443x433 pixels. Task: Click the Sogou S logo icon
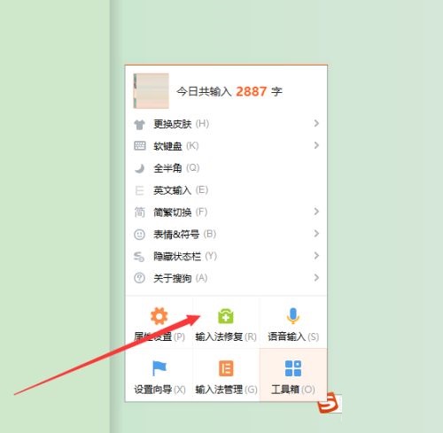point(328,403)
